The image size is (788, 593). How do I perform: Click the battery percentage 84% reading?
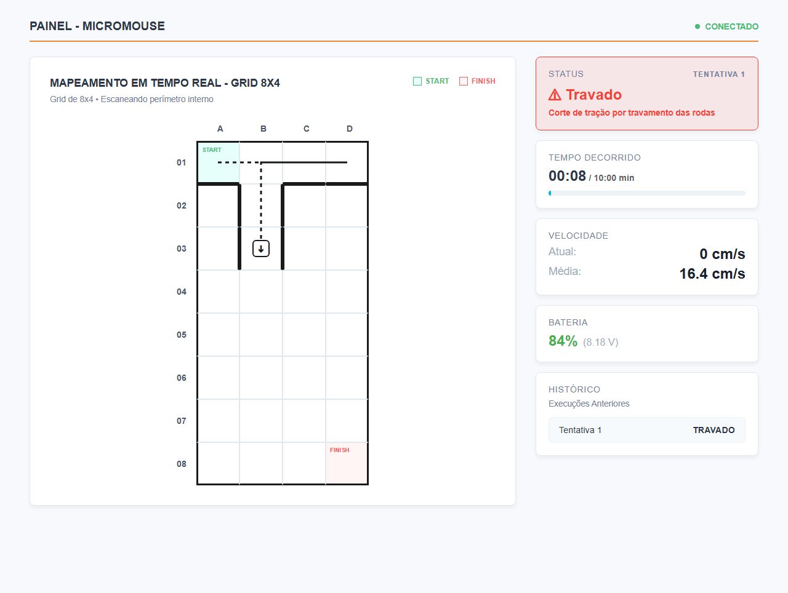click(563, 341)
